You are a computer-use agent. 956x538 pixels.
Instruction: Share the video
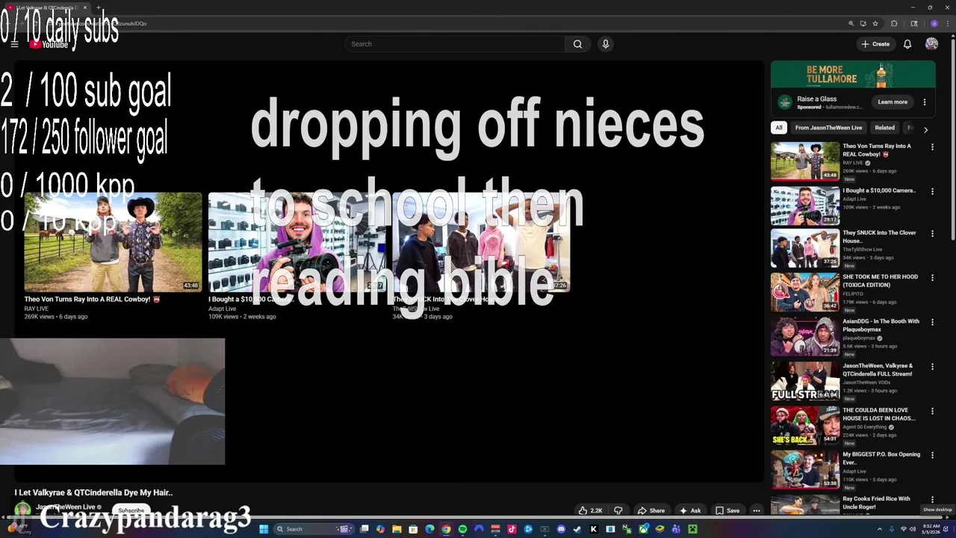point(651,510)
